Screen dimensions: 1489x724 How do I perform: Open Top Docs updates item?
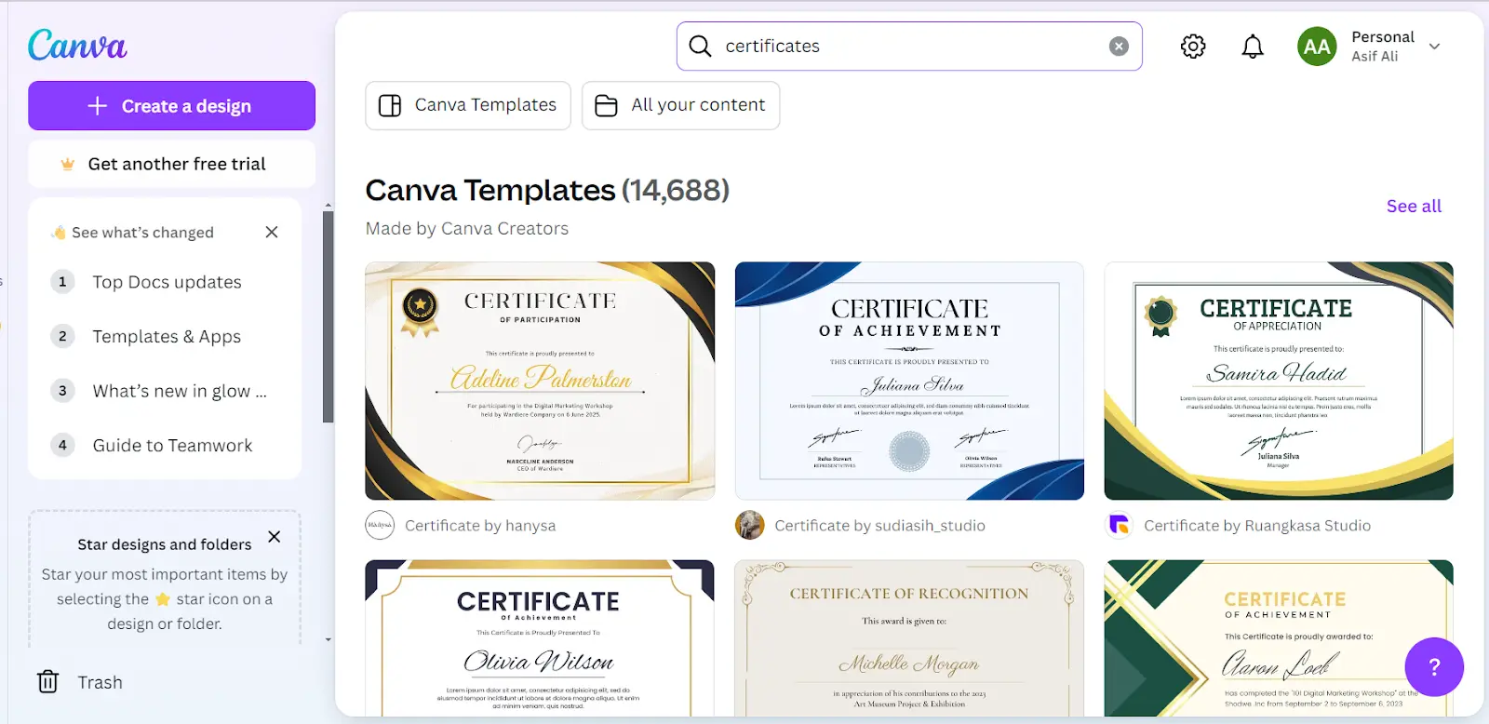coord(167,282)
